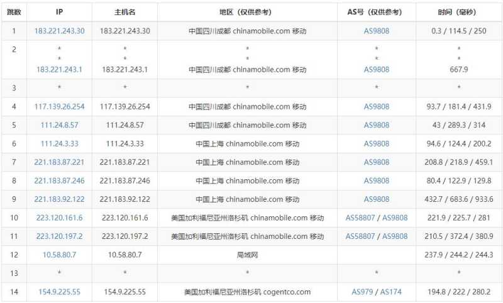Open IP link 183.221.243.30
The image size is (503, 303).
[x=59, y=31]
